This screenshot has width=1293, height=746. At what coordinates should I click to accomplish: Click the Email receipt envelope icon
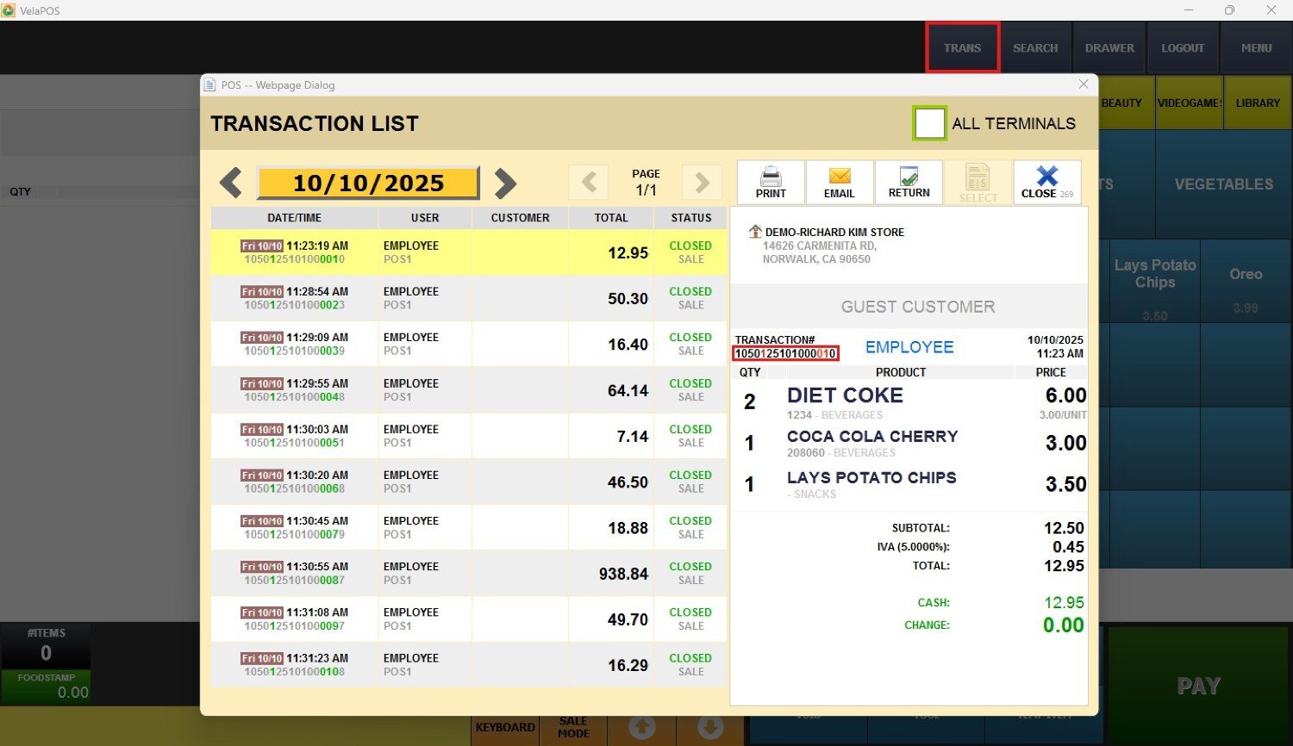coord(839,182)
